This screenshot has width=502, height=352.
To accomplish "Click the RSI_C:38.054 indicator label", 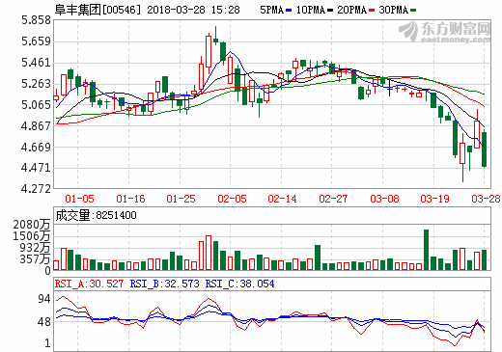I will (240, 284).
